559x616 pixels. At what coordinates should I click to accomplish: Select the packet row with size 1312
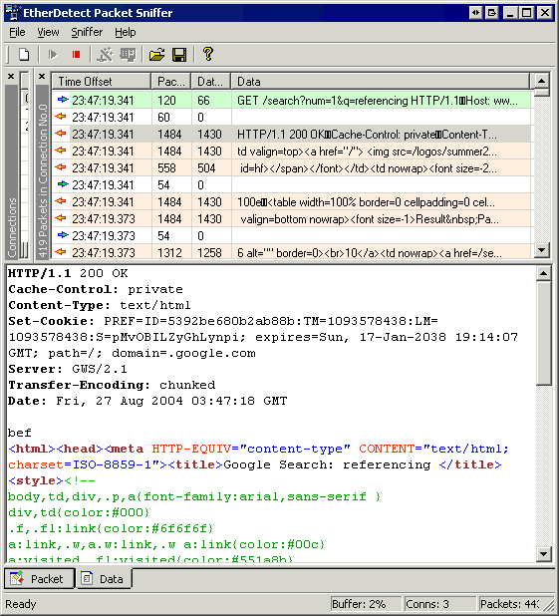[291, 252]
